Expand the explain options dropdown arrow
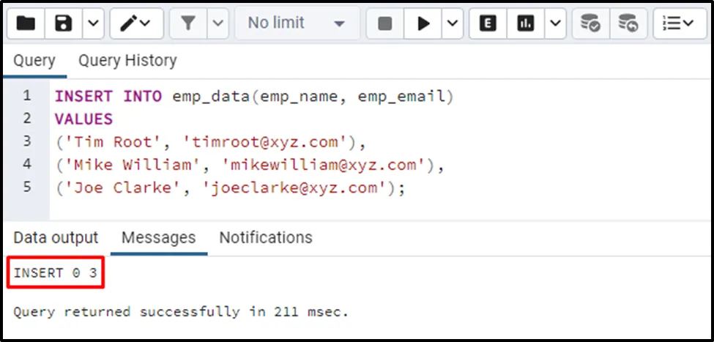This screenshot has height=342, width=714. 554,23
